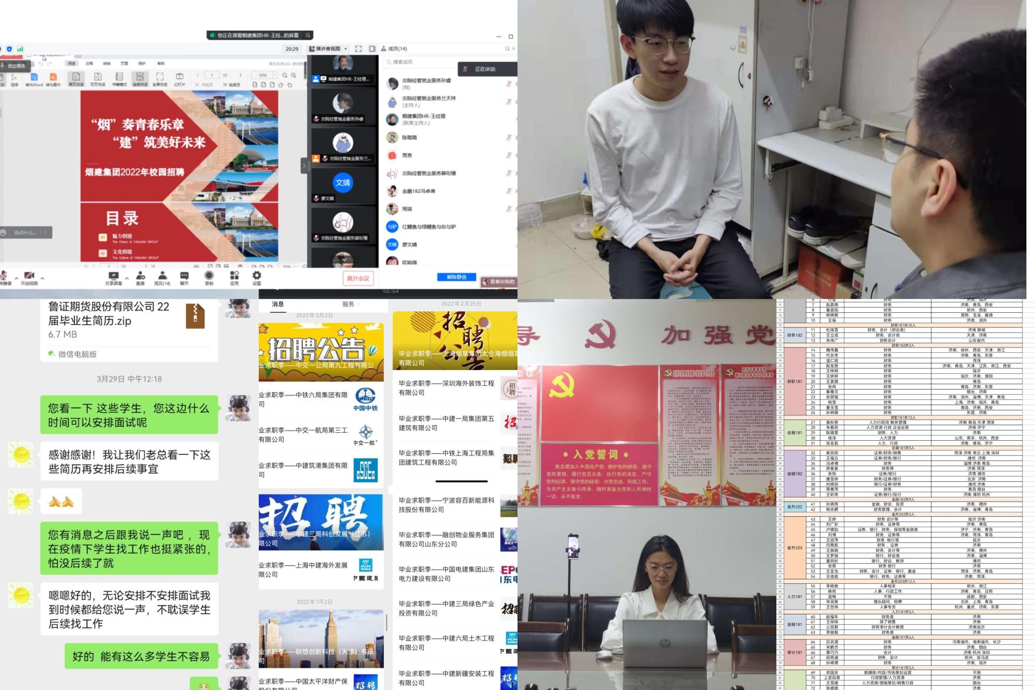
Task: Click the 说点什么 comment input box
Action: 26,233
